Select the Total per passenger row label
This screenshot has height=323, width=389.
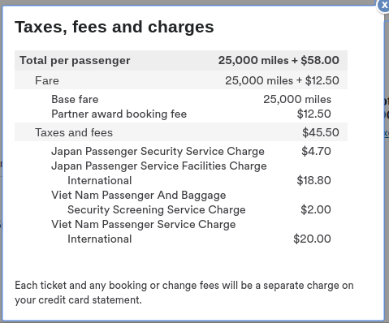pos(75,60)
